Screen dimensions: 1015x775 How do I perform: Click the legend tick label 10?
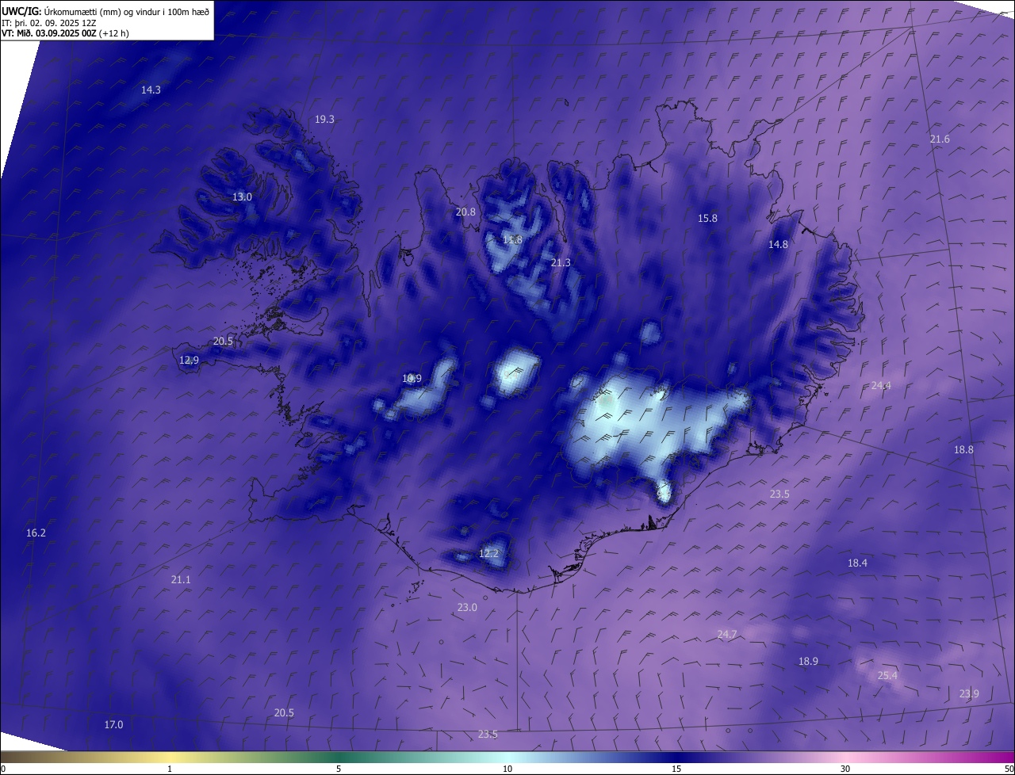pyautogui.click(x=507, y=769)
